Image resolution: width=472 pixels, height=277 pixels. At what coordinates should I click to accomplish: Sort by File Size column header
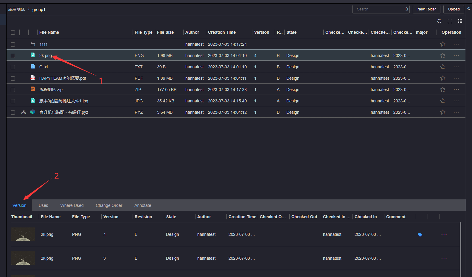pyautogui.click(x=165, y=32)
